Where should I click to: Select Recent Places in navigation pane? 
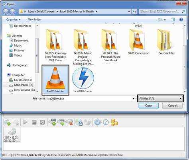[20, 26]
